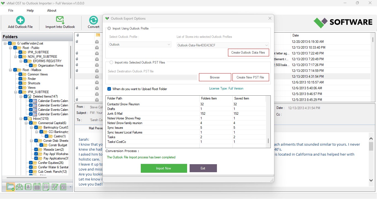
Task: Open the folder view icon in bottom navigation bar
Action: [10, 187]
